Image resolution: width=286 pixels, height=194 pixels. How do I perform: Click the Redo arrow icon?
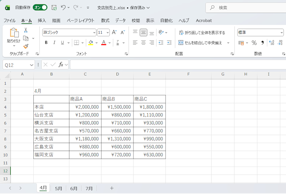tap(75, 8)
